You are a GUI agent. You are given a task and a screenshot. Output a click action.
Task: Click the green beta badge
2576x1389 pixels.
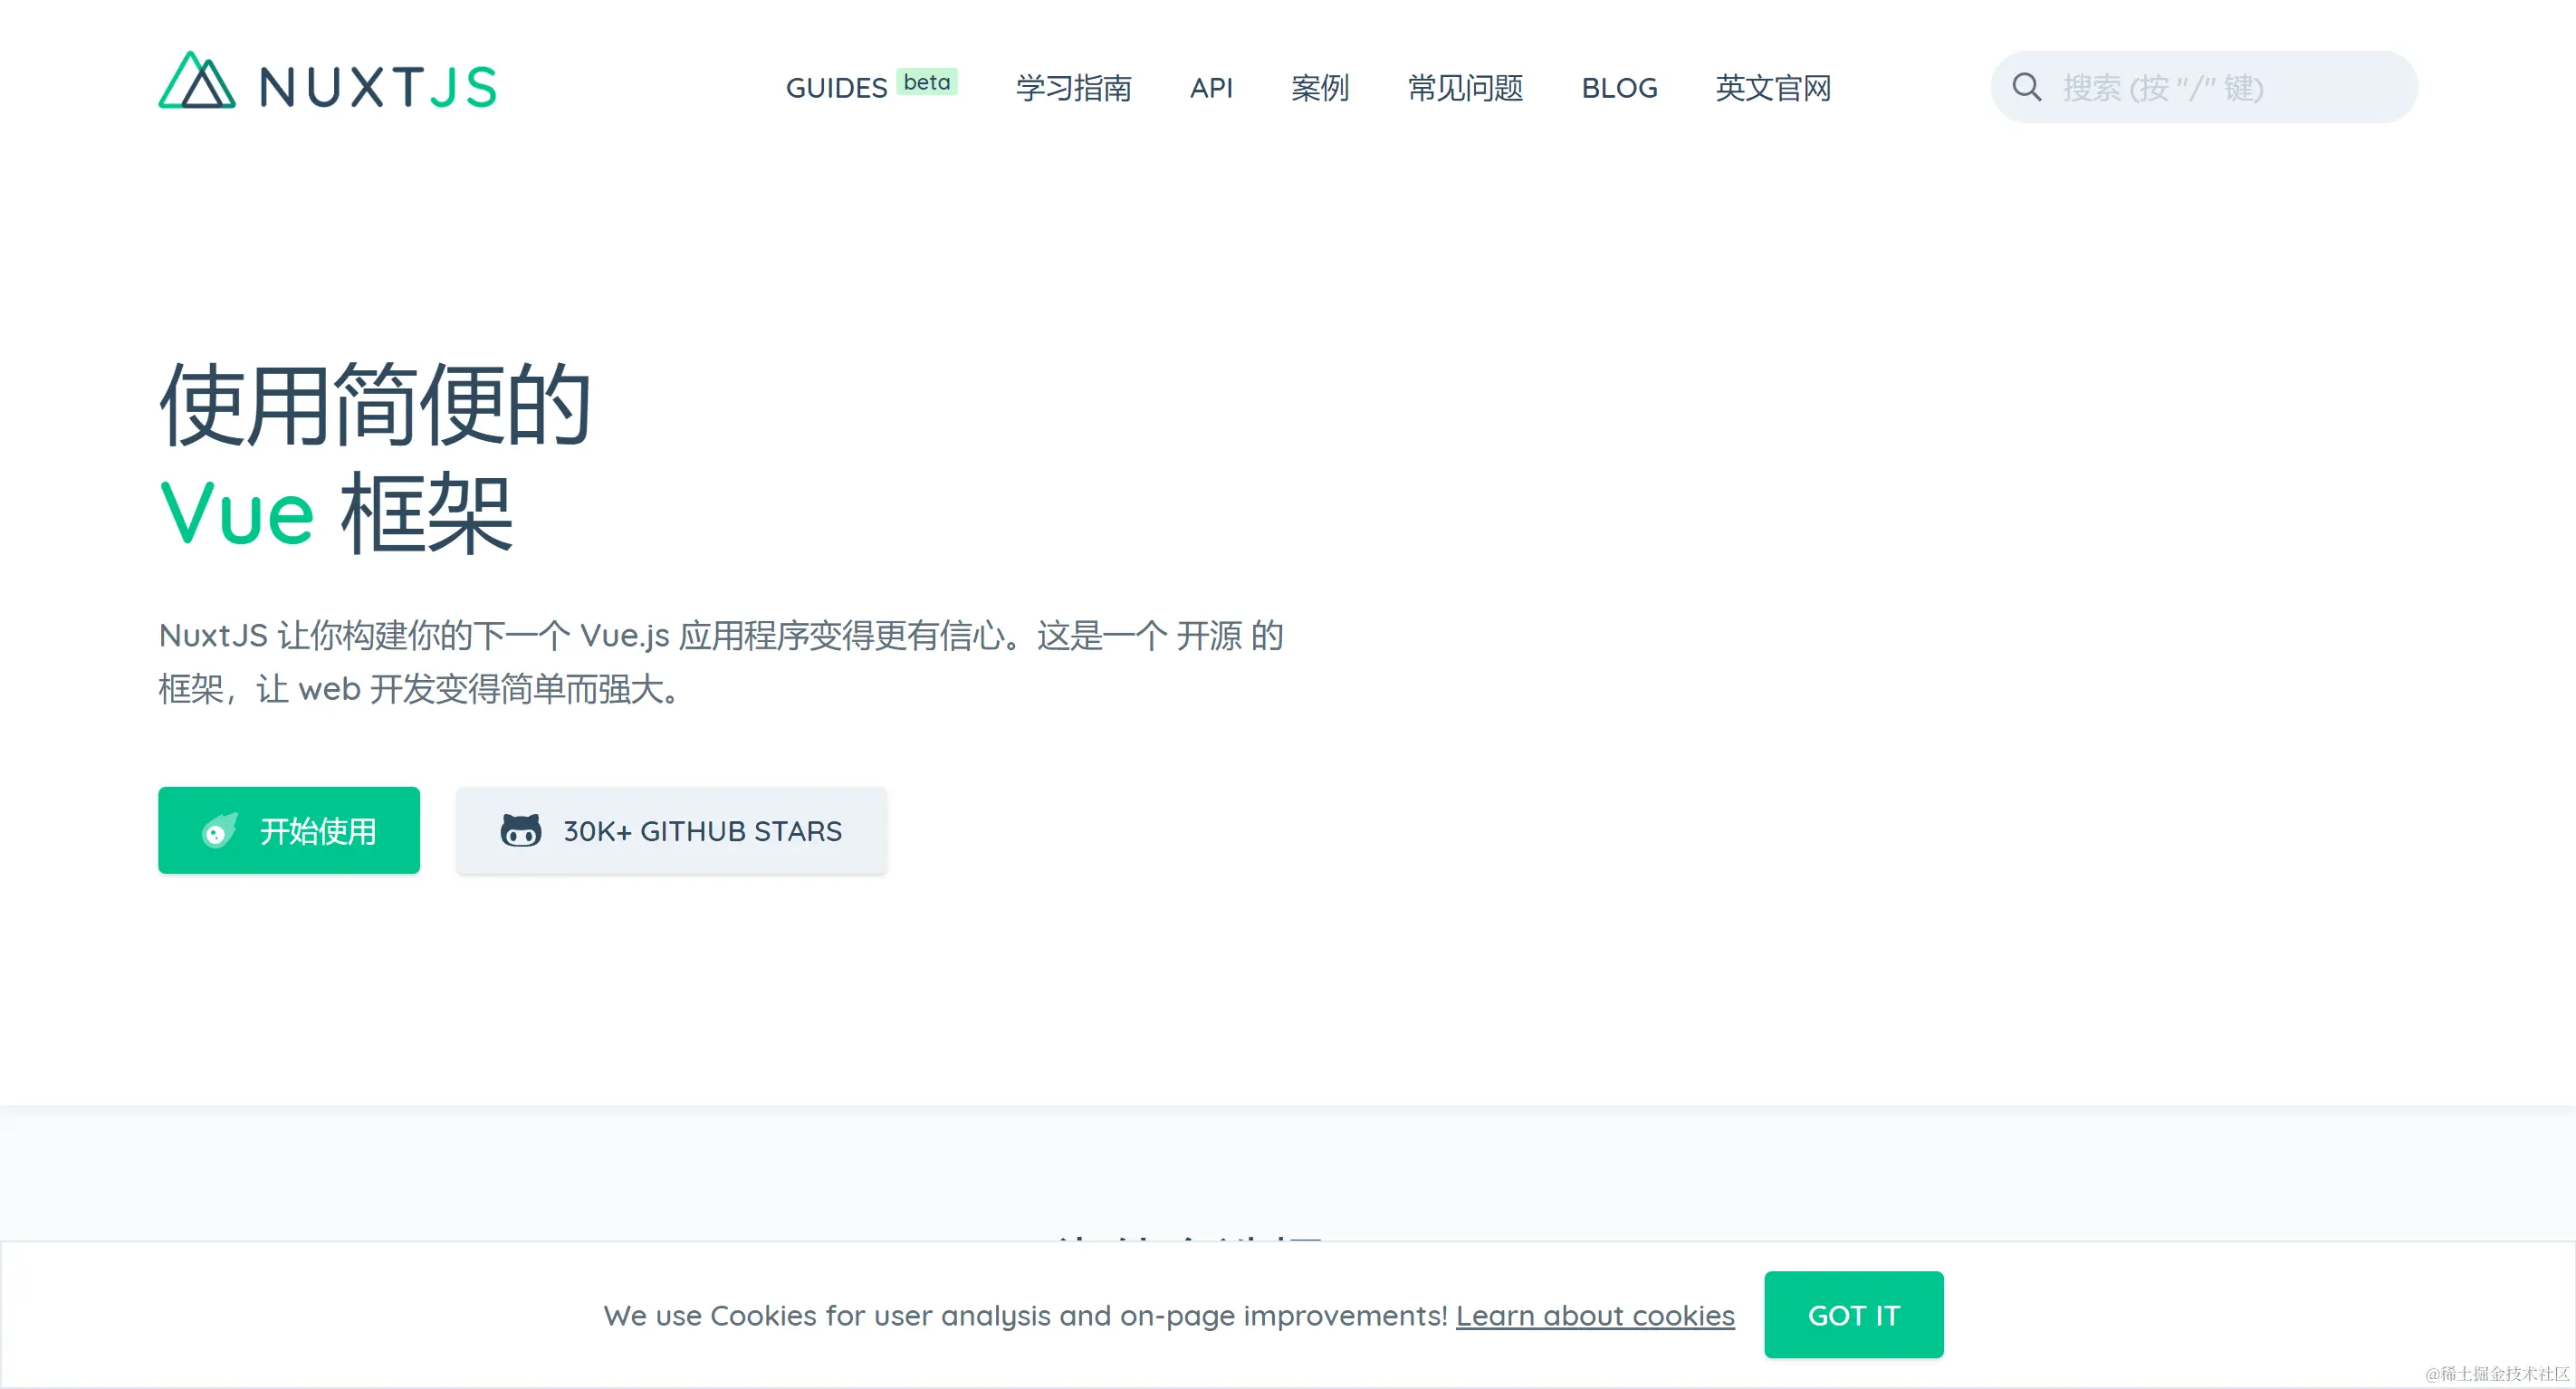click(927, 82)
